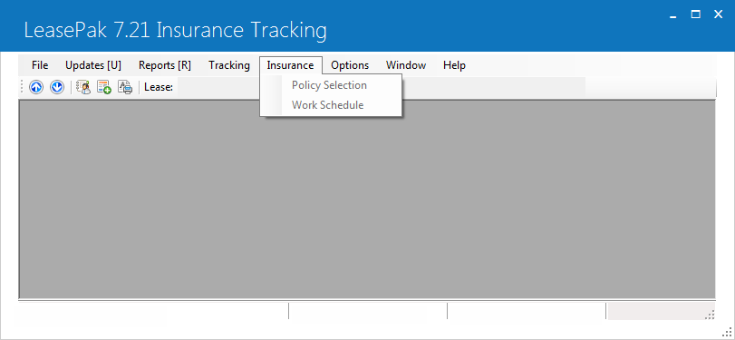
Task: Click the add new record icon
Action: pyautogui.click(x=103, y=87)
